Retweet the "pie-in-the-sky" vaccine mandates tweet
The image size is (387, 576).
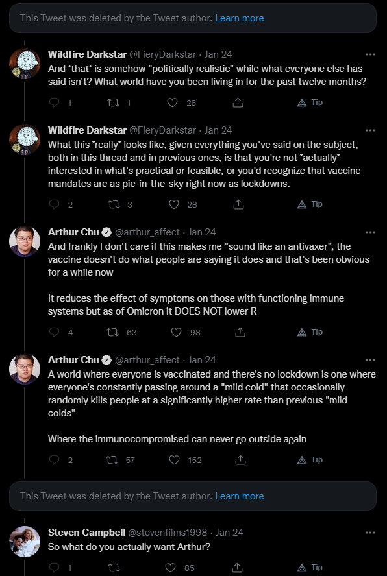[x=113, y=204]
